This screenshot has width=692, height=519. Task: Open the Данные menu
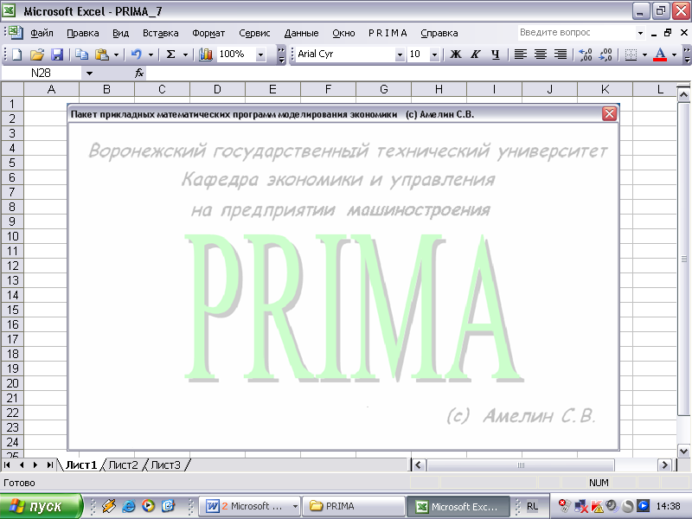(x=301, y=33)
